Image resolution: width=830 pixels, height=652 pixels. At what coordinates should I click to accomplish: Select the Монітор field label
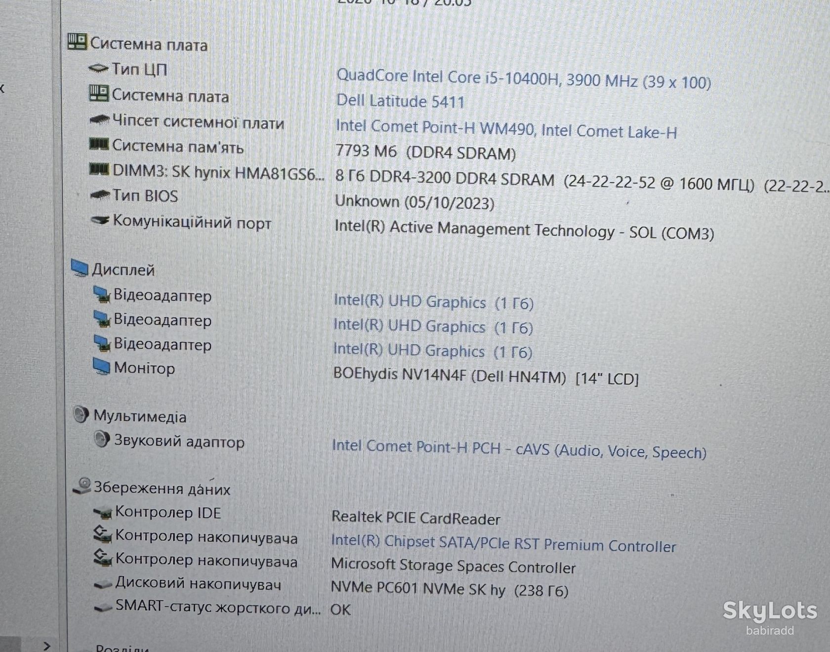pos(144,368)
